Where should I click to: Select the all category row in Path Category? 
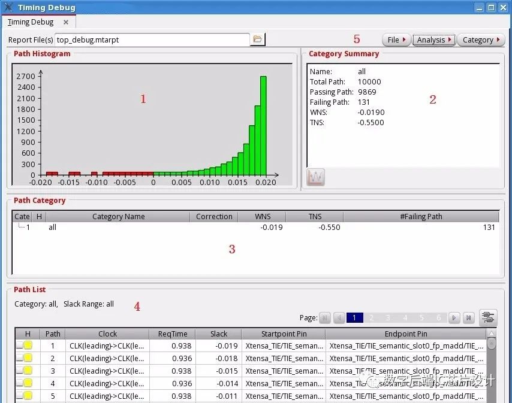click(52, 228)
